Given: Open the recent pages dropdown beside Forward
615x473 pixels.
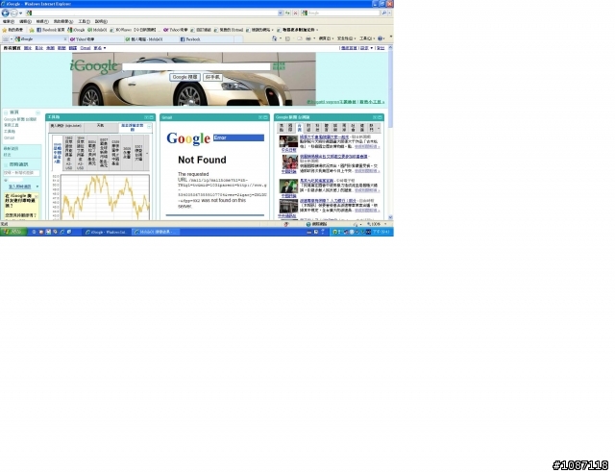Looking at the screenshot, I should pyautogui.click(x=21, y=12).
